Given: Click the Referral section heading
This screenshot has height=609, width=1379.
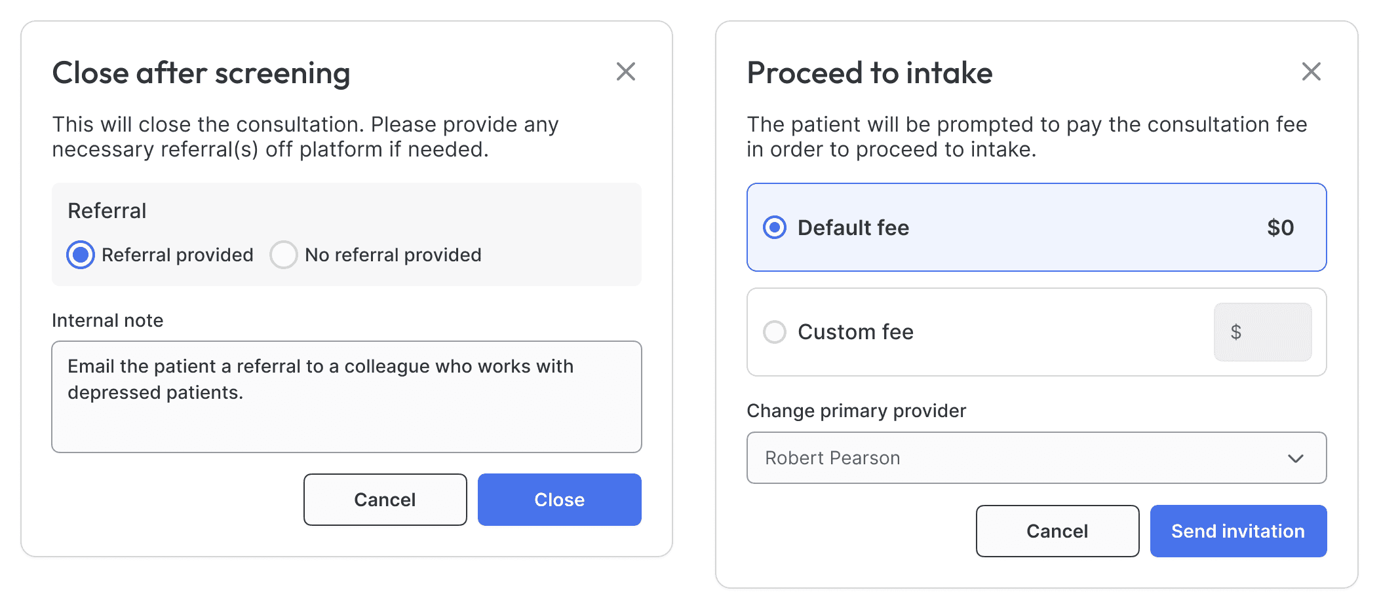Looking at the screenshot, I should click(107, 211).
